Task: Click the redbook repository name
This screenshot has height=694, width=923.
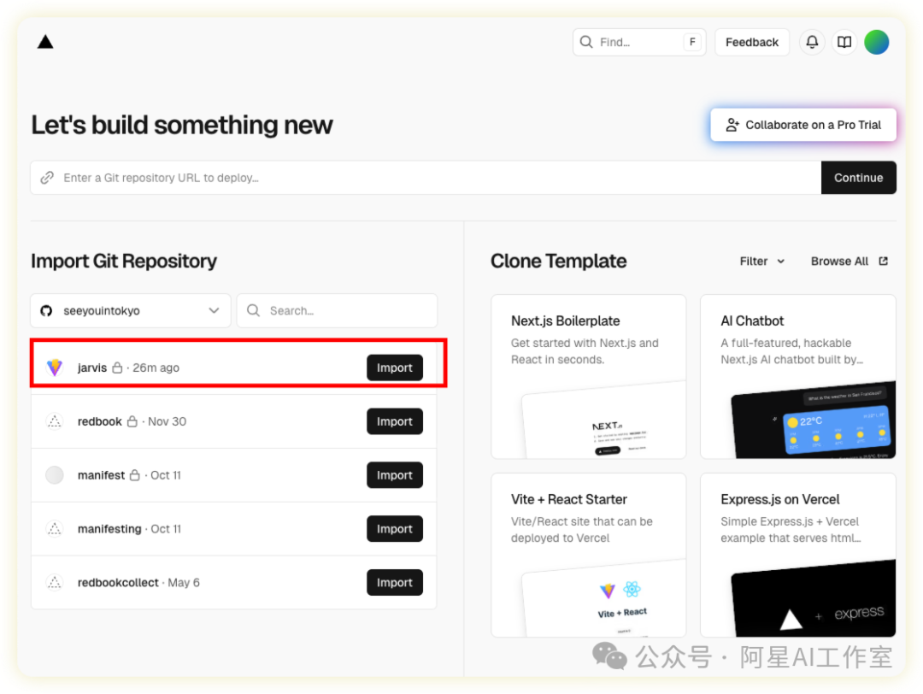Action: (x=99, y=421)
